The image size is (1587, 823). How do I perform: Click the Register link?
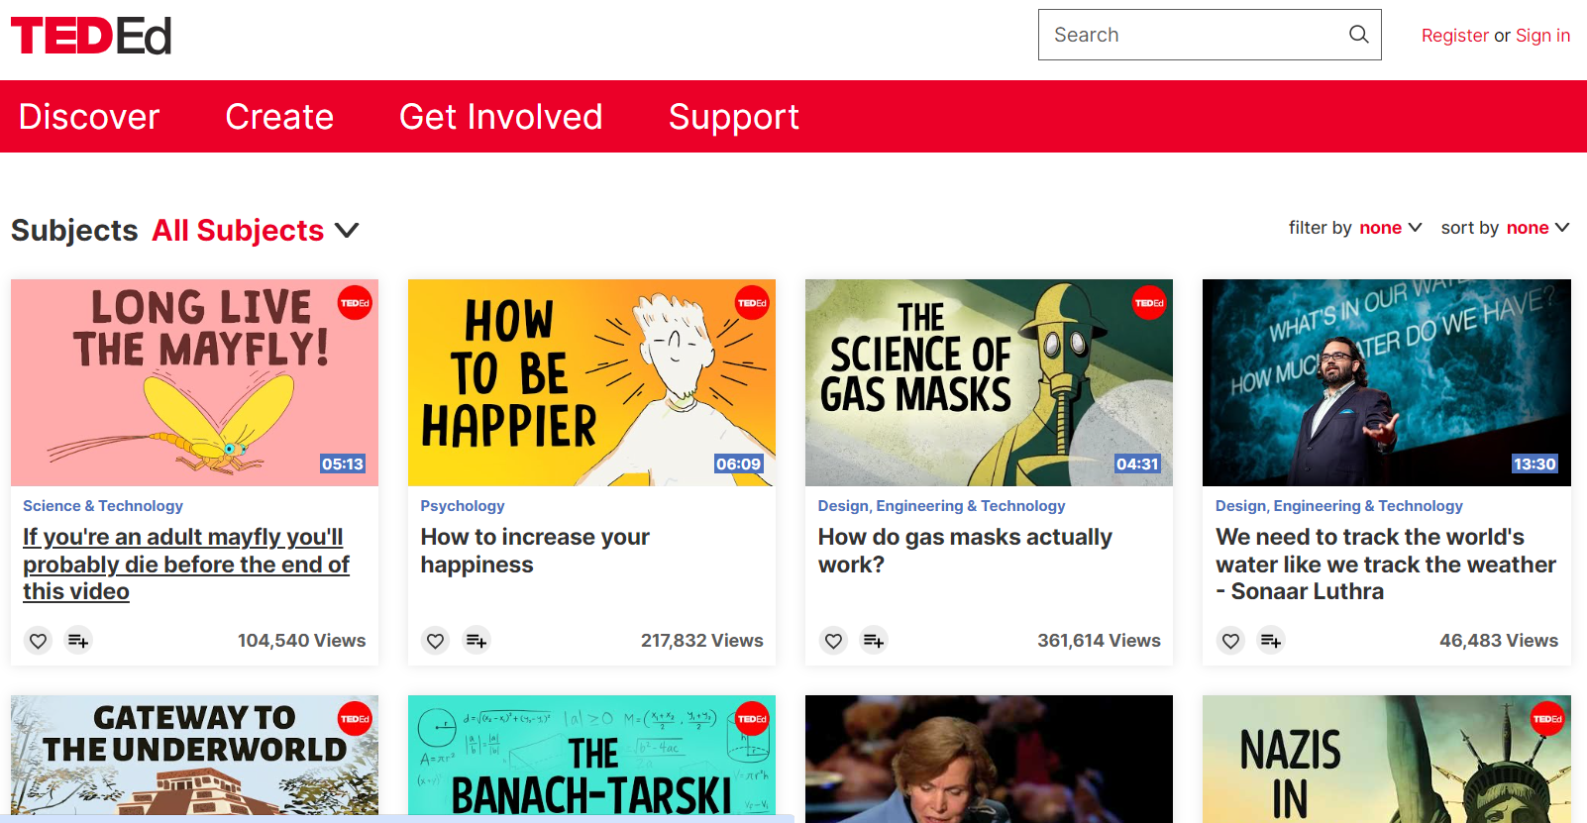1454,36
